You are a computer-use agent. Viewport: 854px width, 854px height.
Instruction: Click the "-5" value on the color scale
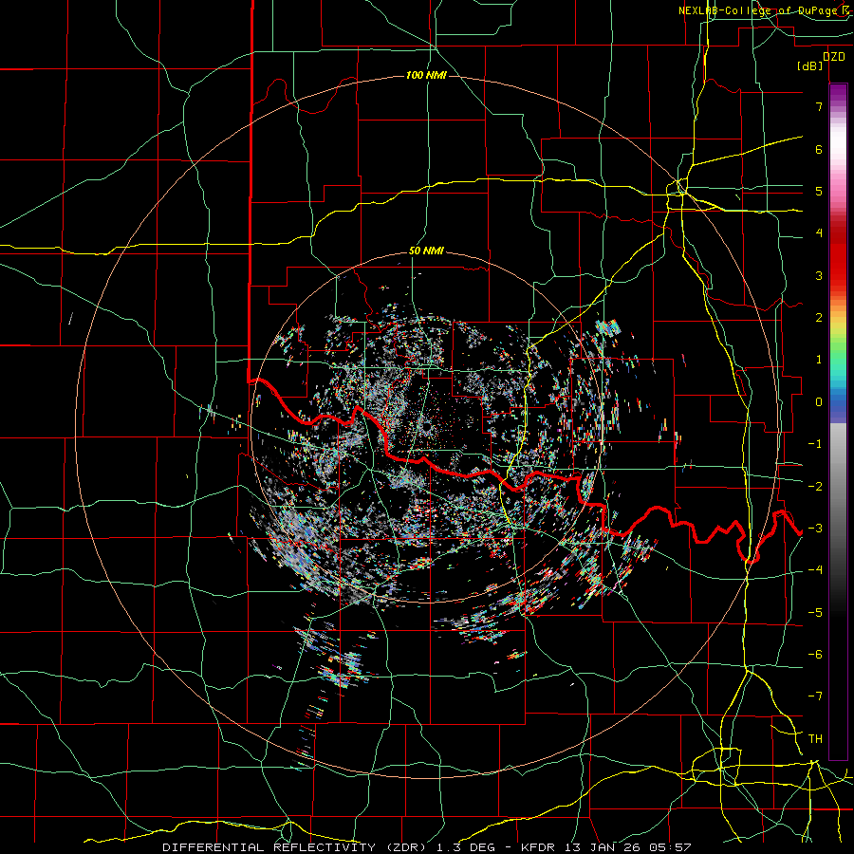[x=815, y=612]
